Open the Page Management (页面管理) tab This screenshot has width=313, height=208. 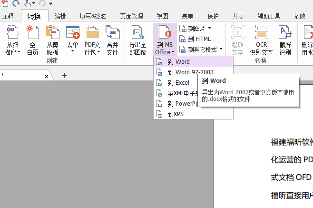132,16
